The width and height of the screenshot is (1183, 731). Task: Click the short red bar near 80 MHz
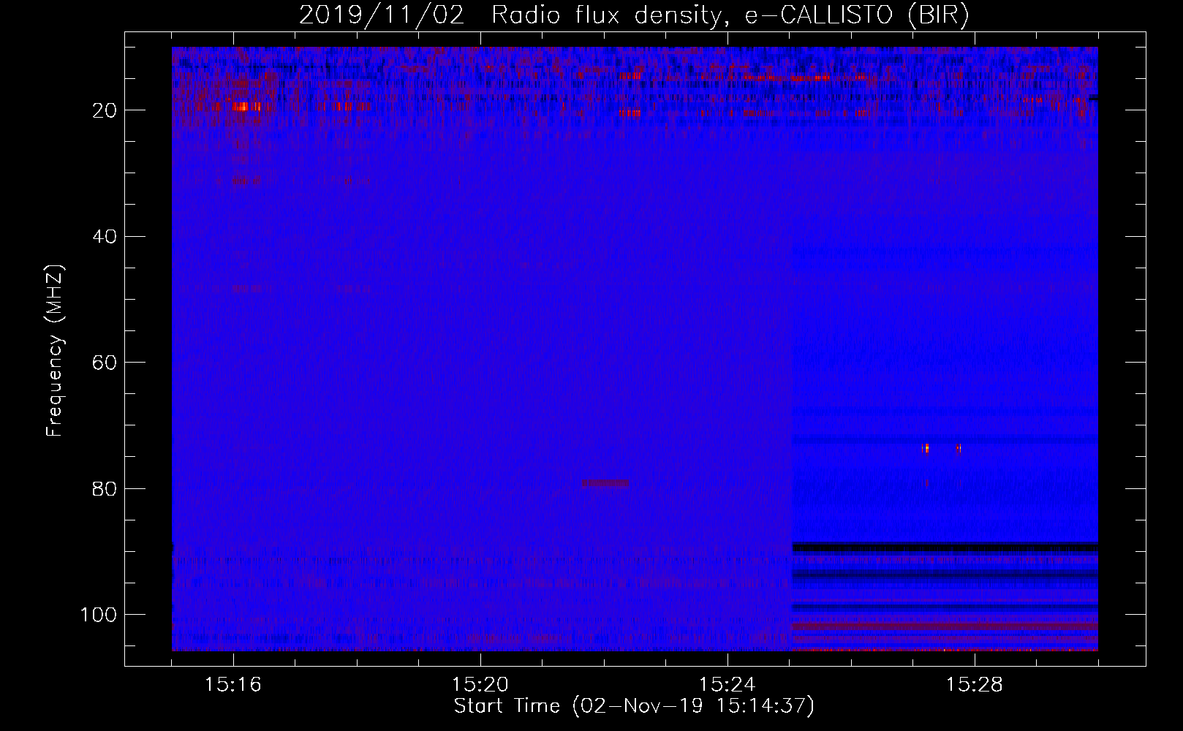click(605, 483)
